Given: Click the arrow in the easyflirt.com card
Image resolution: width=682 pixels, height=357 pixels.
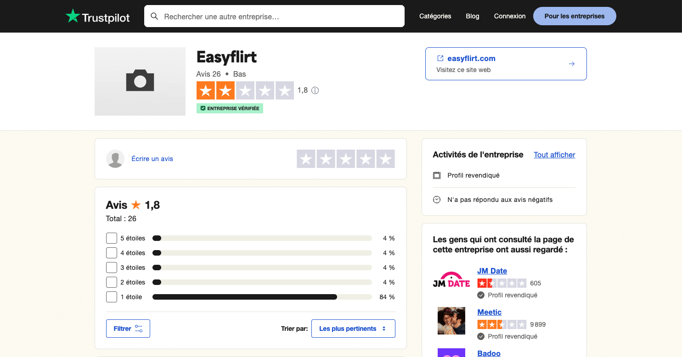Looking at the screenshot, I should 572,64.
